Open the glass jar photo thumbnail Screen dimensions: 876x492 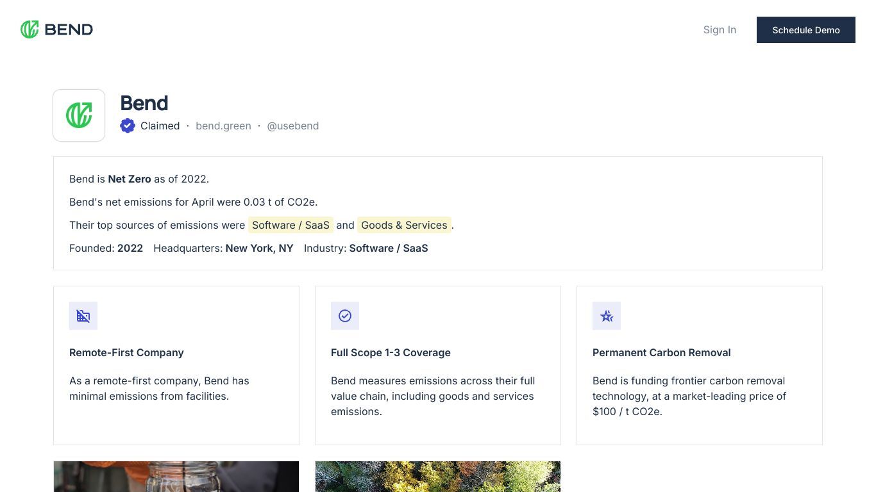[x=176, y=477]
